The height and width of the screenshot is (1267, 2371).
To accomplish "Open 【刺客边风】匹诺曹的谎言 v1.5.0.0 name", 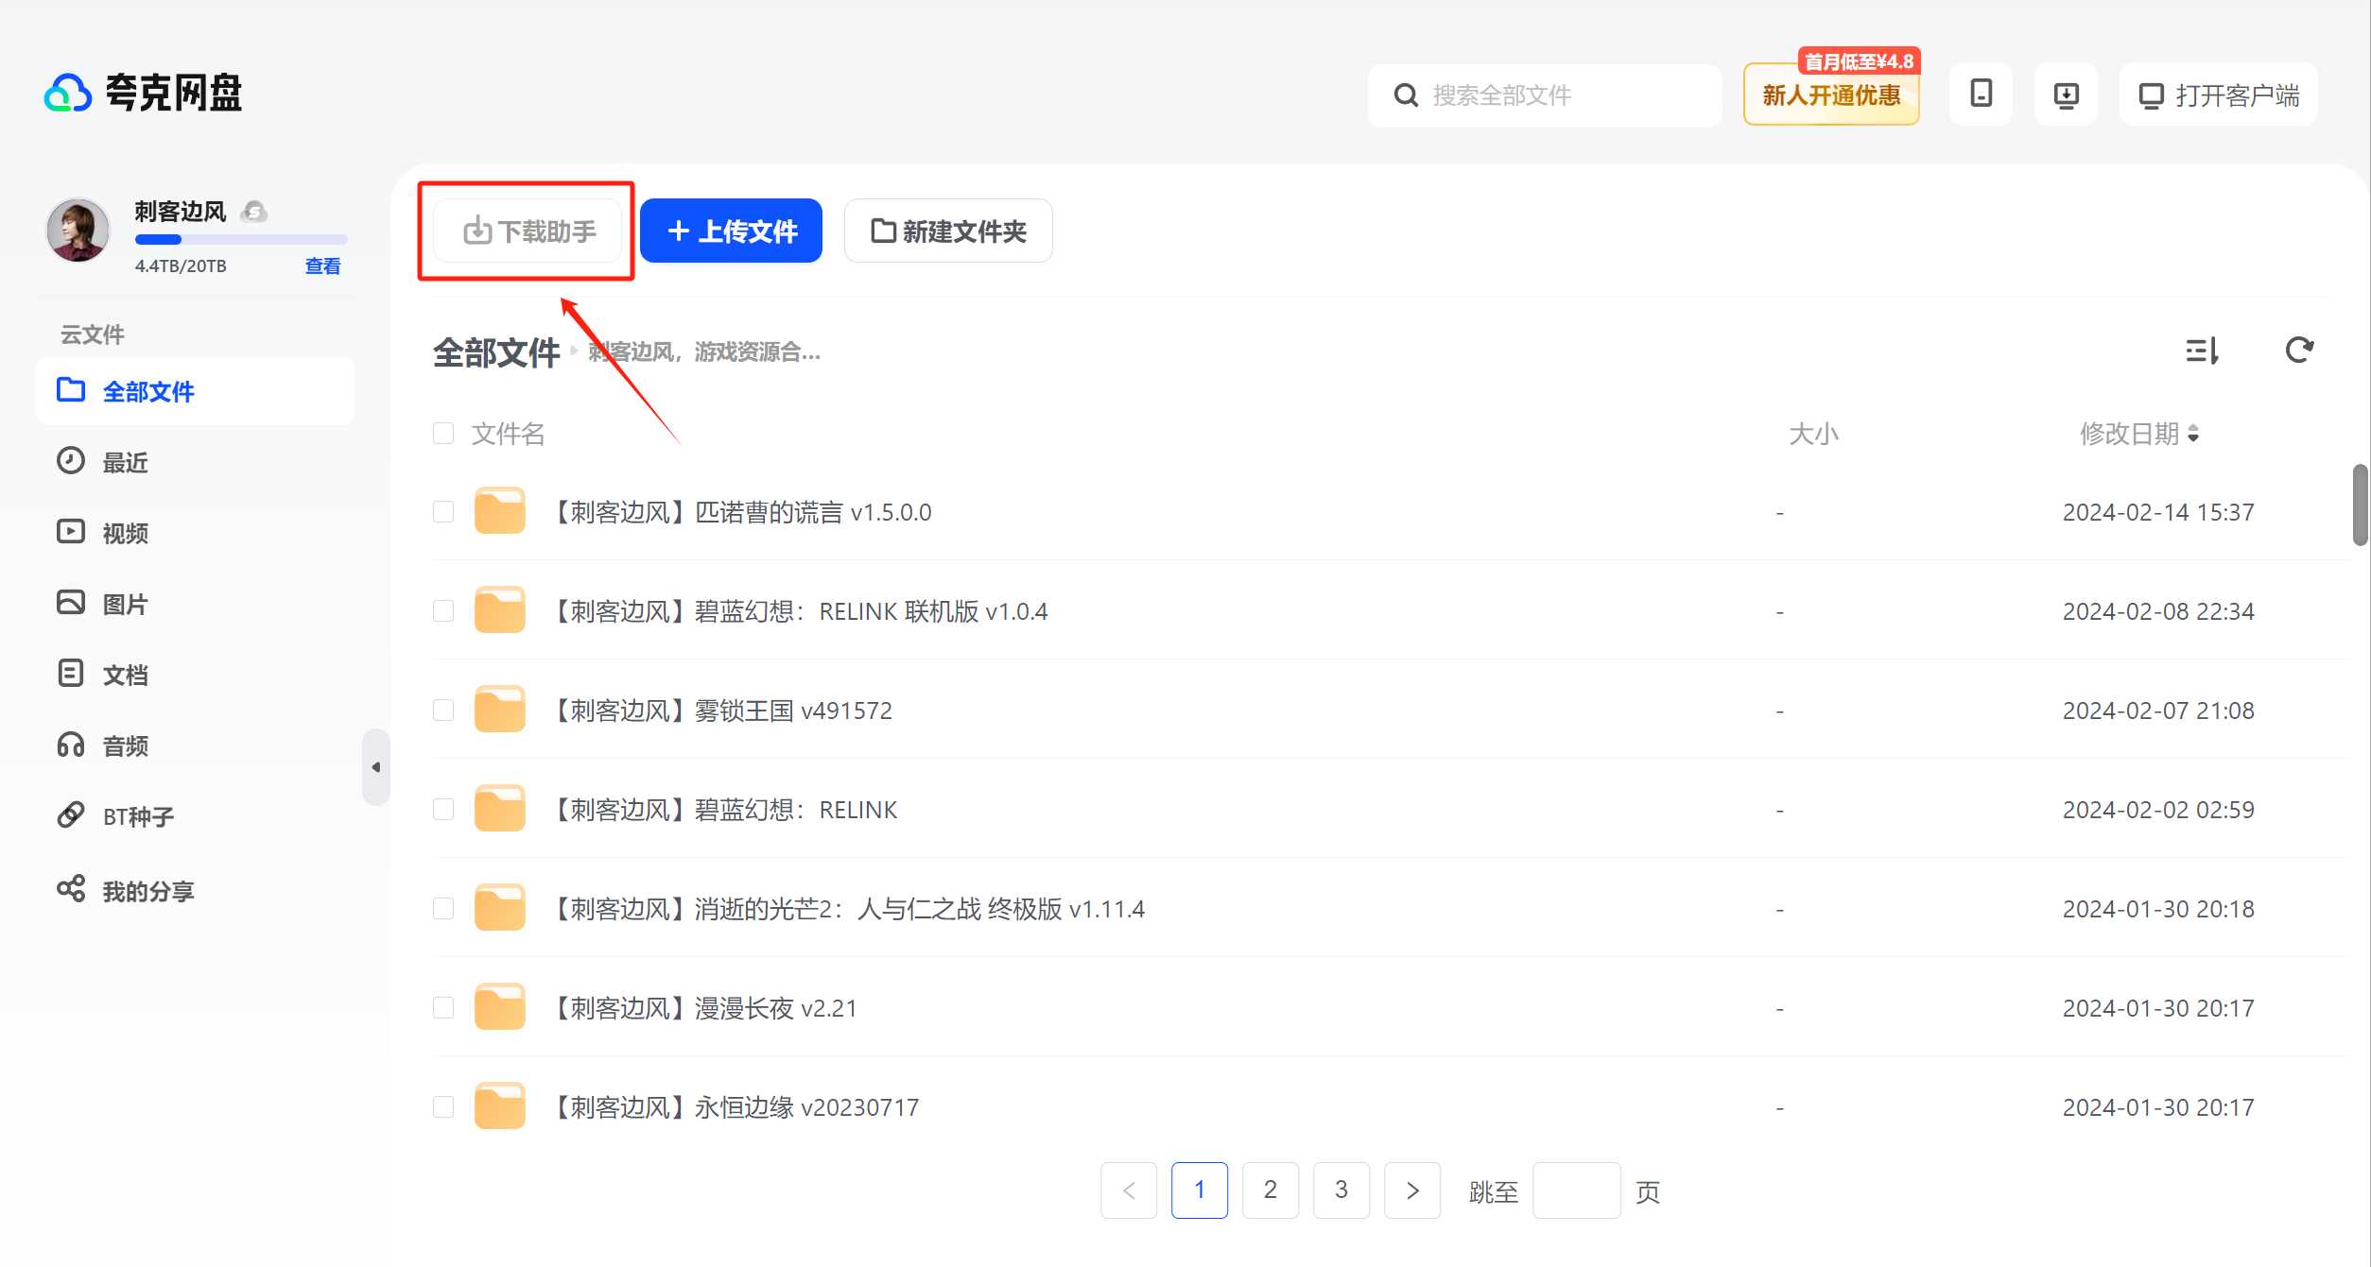I will coord(737,512).
